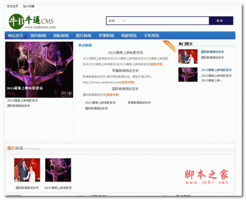Viewport: 246px width, 200px height.
Task: Open the 电影资讯 navigation item
Action: click(x=129, y=35)
